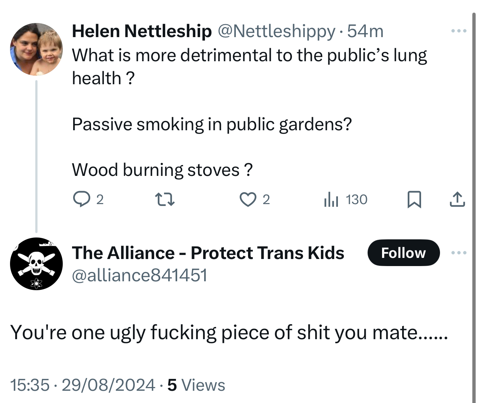
Task: Open the view analytics bar chart icon
Action: (331, 200)
